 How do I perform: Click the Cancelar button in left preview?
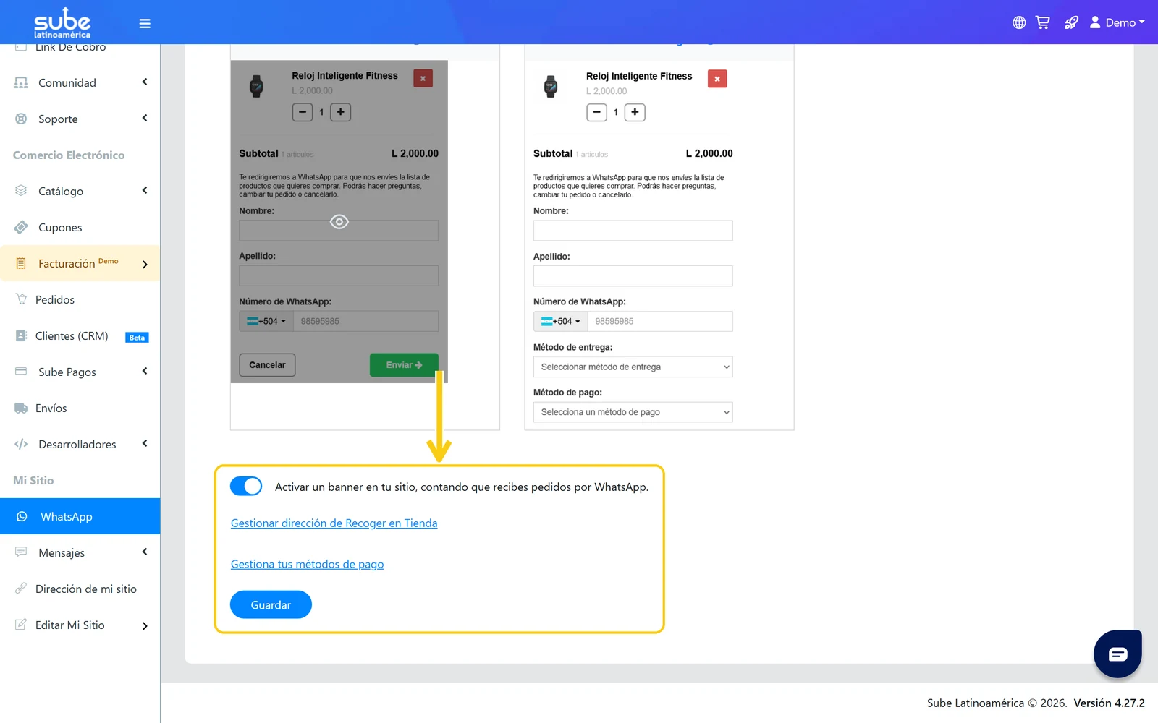point(267,365)
